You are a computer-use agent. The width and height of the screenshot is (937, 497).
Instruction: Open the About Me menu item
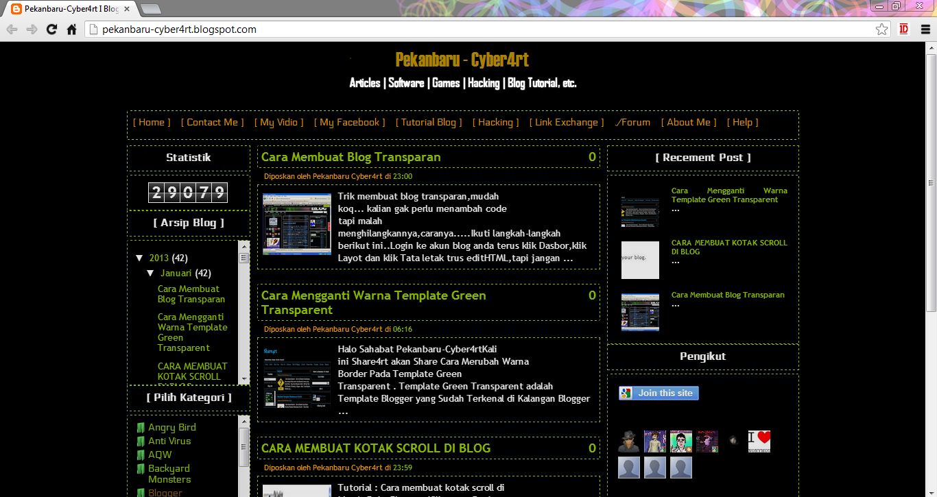tap(689, 122)
